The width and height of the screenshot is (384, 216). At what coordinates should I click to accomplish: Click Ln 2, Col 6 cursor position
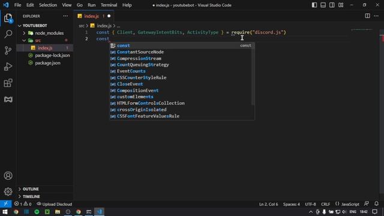click(269, 204)
